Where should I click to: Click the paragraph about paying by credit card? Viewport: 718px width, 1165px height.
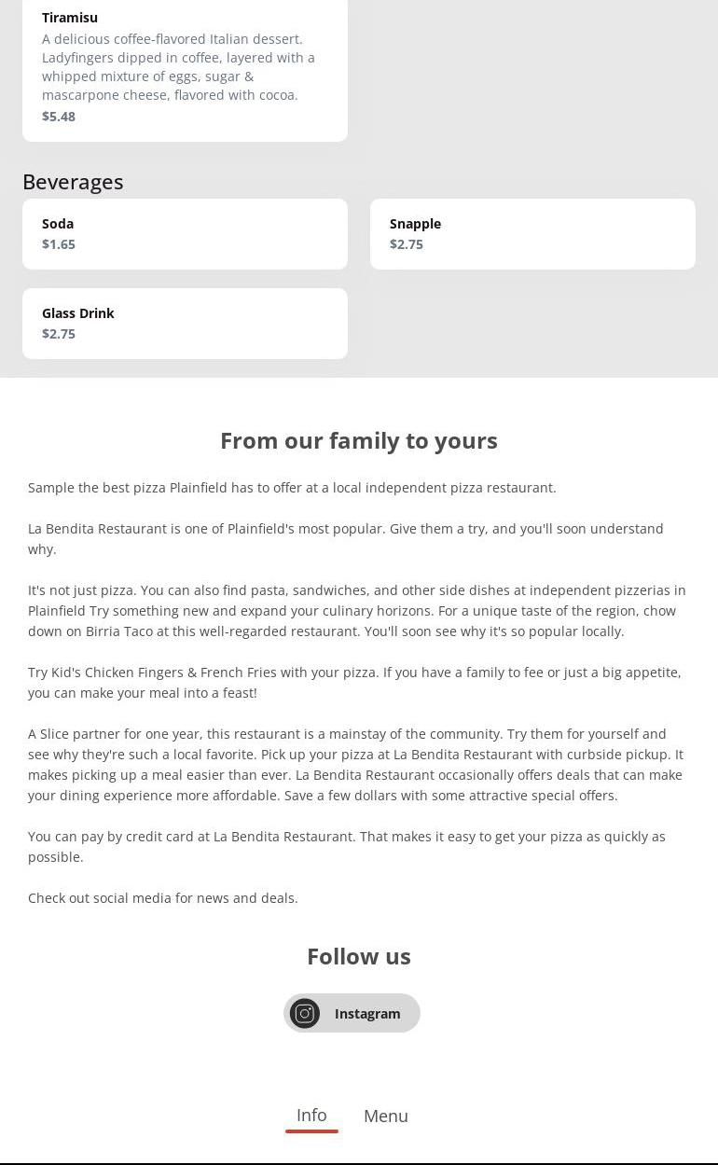pyautogui.click(x=347, y=846)
